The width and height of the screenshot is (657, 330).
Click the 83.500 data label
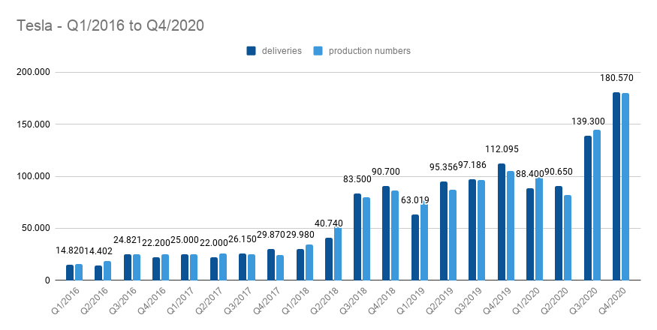pyautogui.click(x=357, y=179)
